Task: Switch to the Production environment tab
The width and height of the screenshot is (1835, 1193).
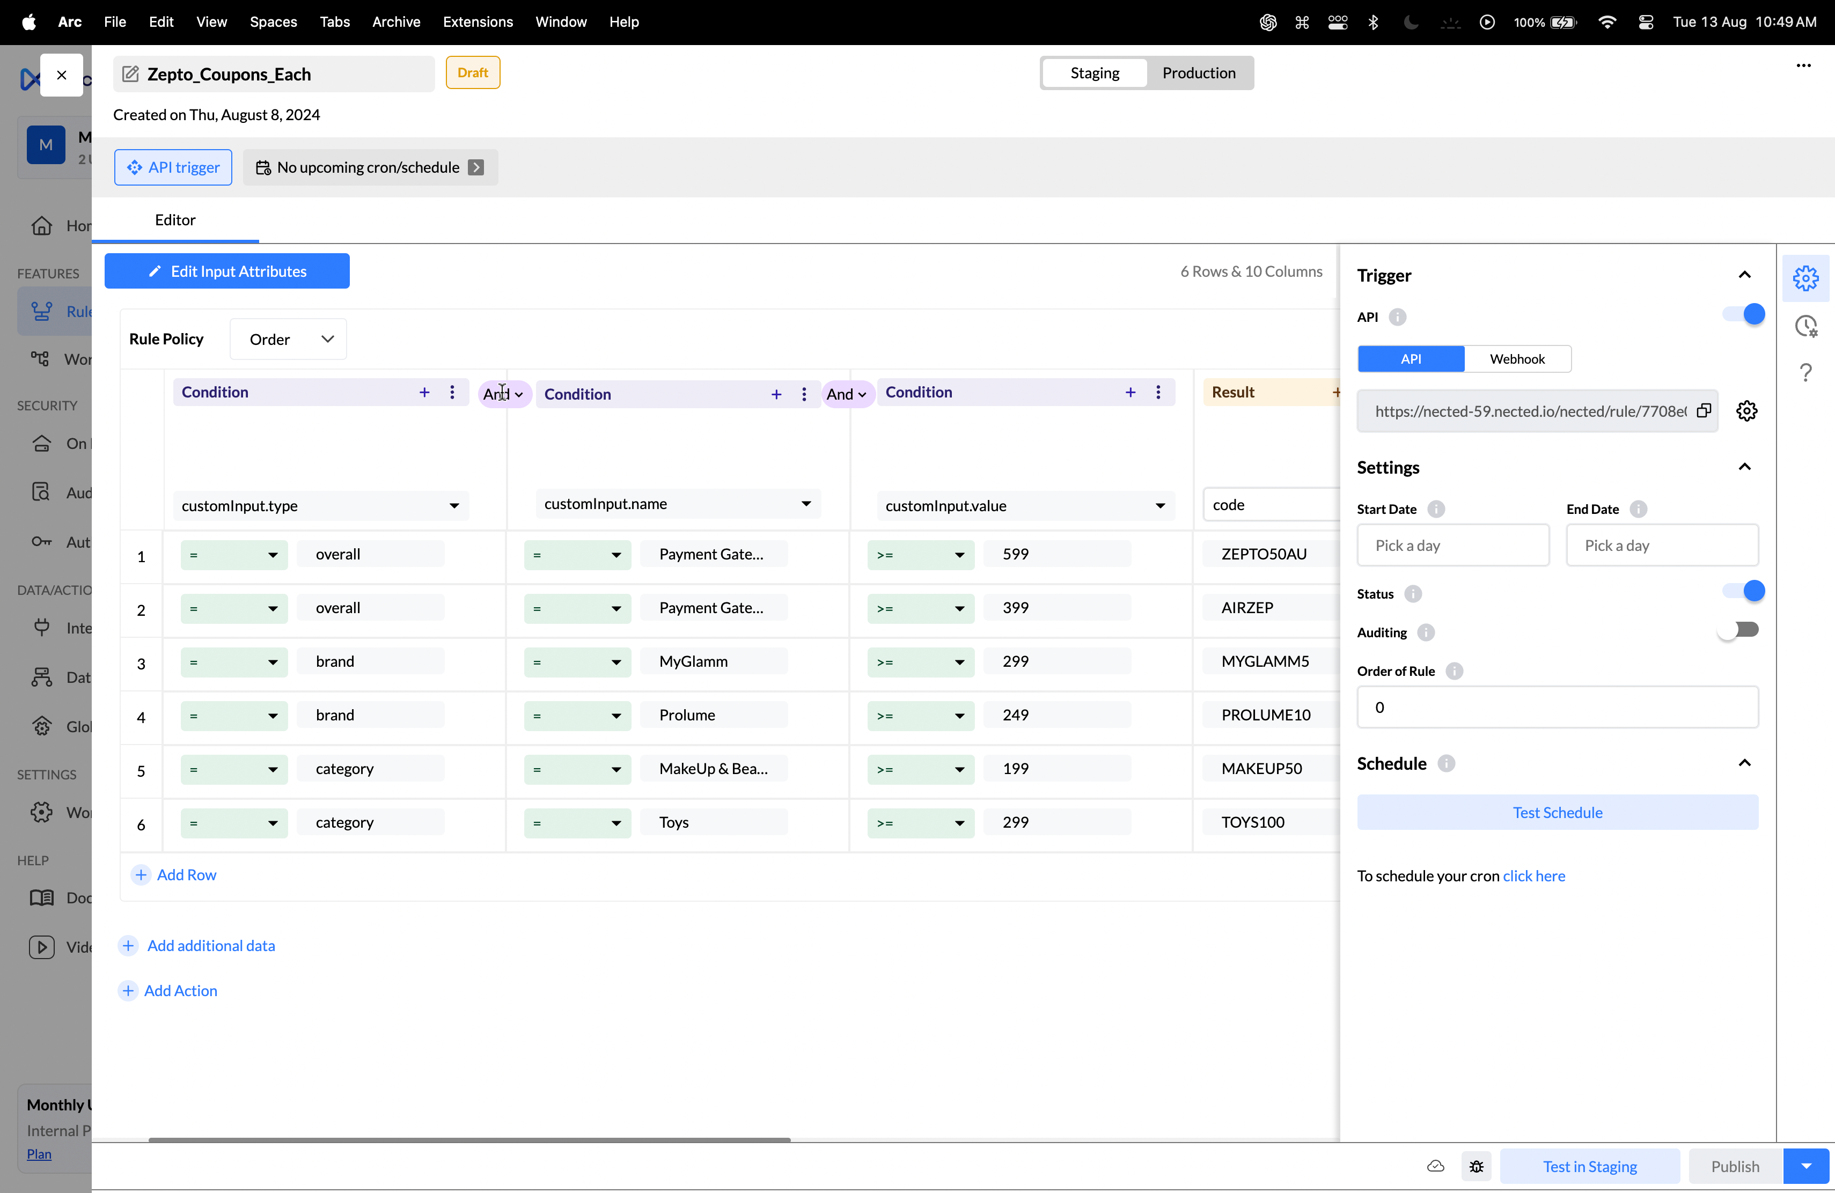Action: 1198,73
